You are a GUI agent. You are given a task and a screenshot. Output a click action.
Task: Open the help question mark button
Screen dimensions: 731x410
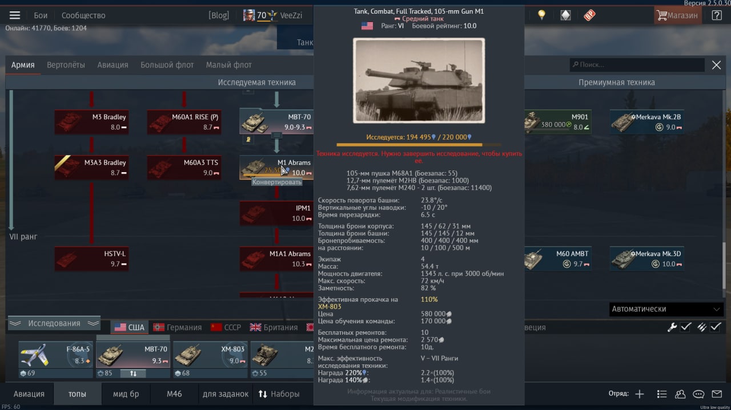pyautogui.click(x=716, y=15)
